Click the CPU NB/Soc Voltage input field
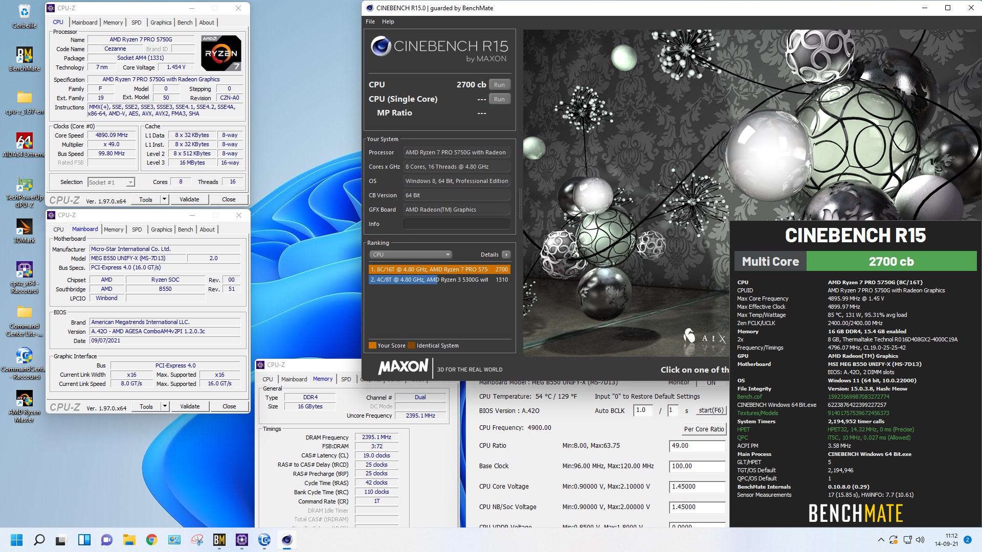This screenshot has width=982, height=552. (697, 507)
